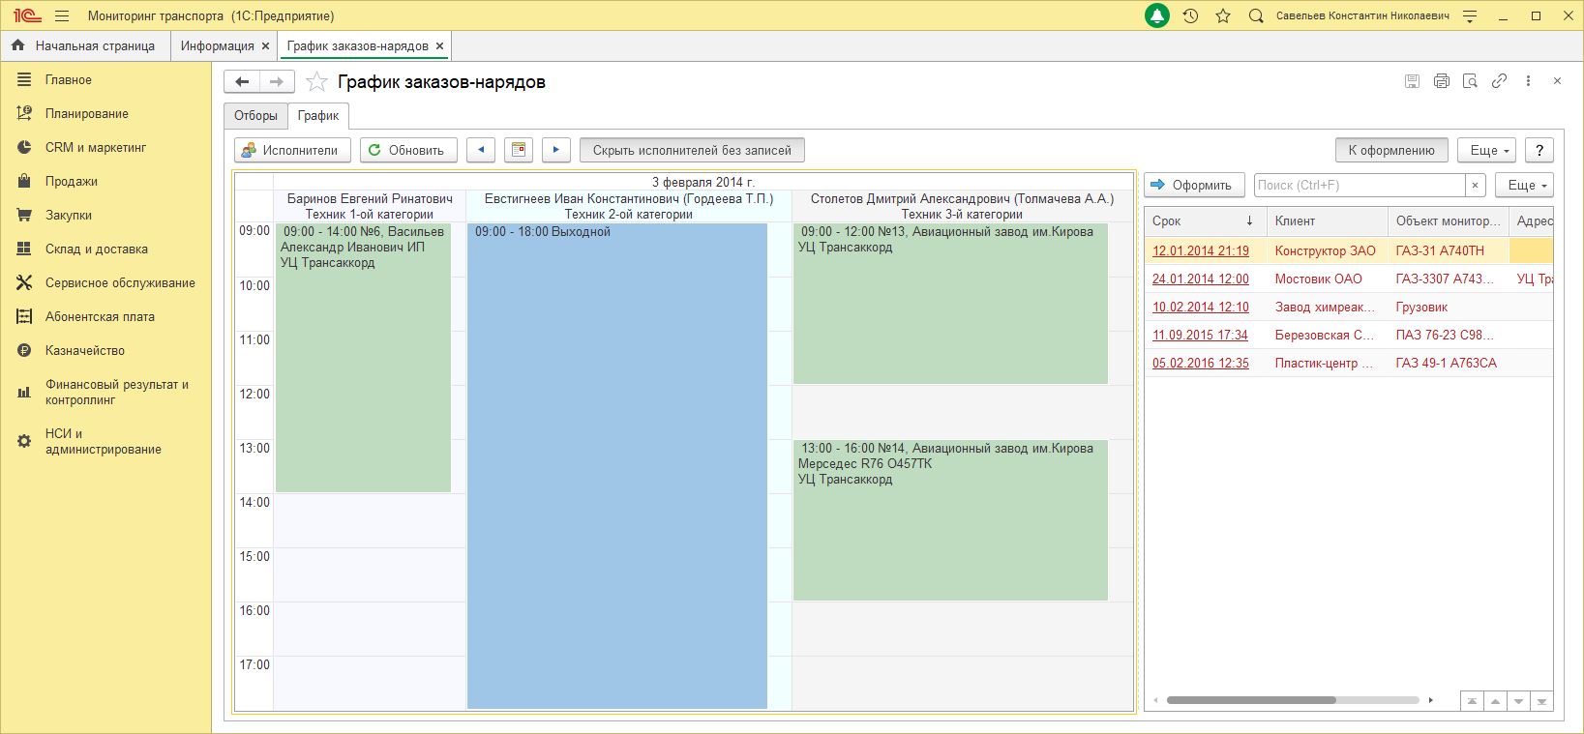Screen dimensions: 1584x734
Task: Switch to the Отборы tab
Action: [x=255, y=115]
